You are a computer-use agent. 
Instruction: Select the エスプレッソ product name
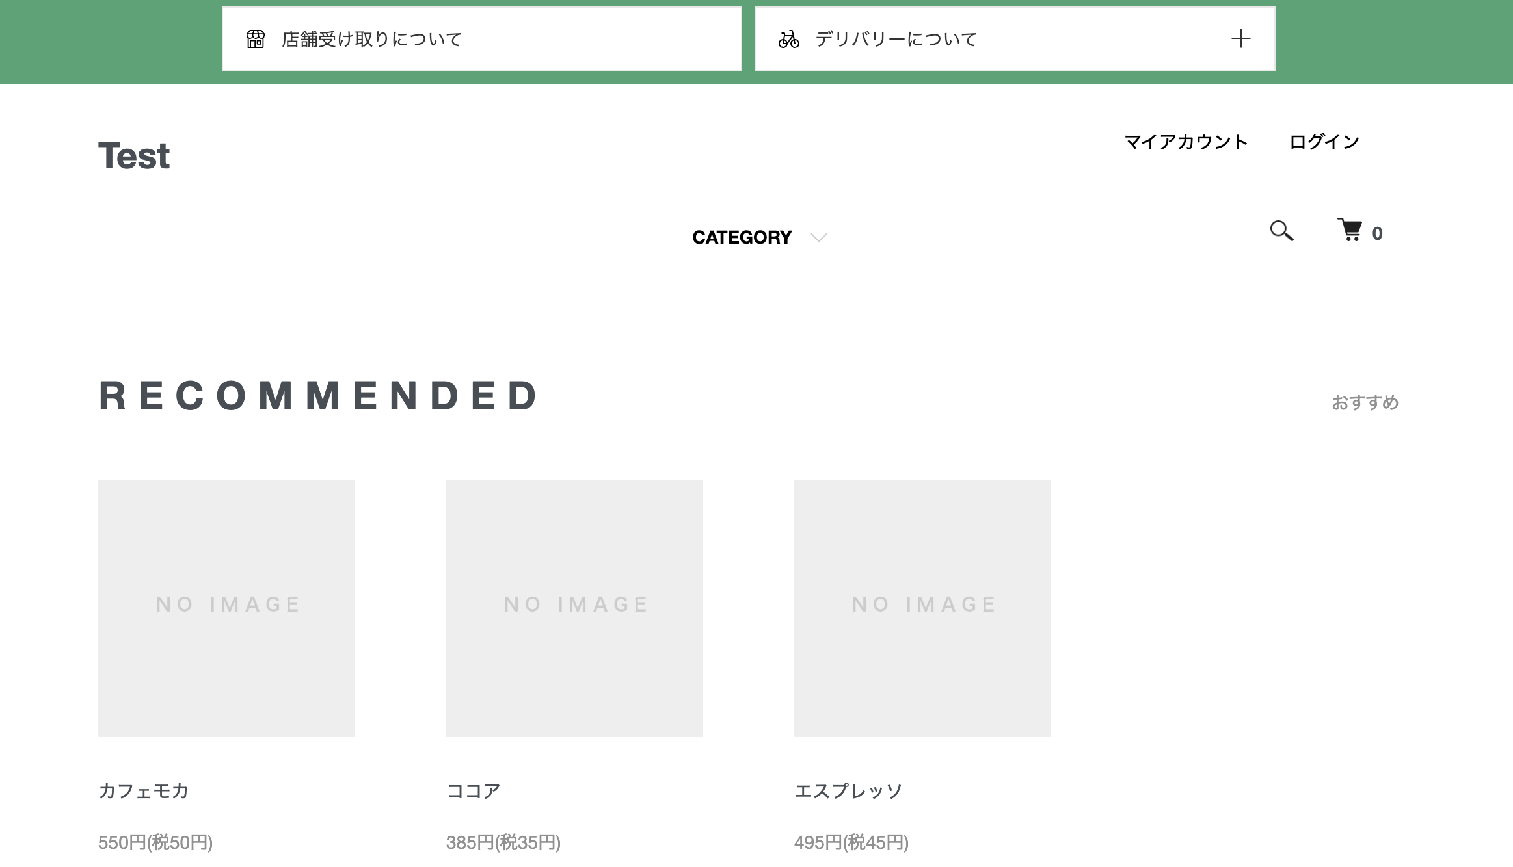point(848,791)
